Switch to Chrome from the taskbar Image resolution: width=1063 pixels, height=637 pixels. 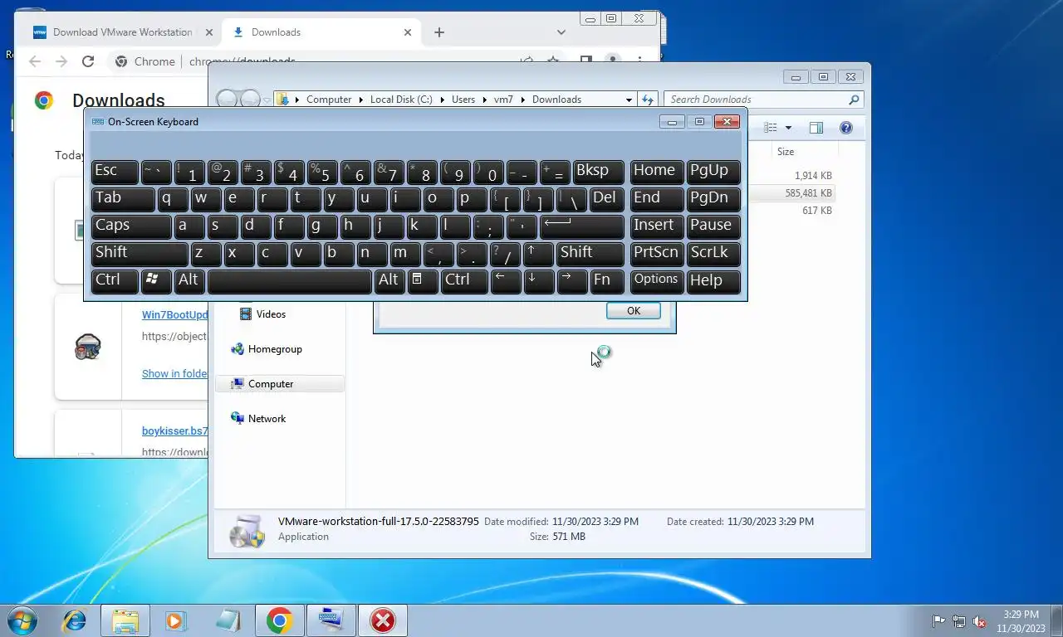(279, 620)
